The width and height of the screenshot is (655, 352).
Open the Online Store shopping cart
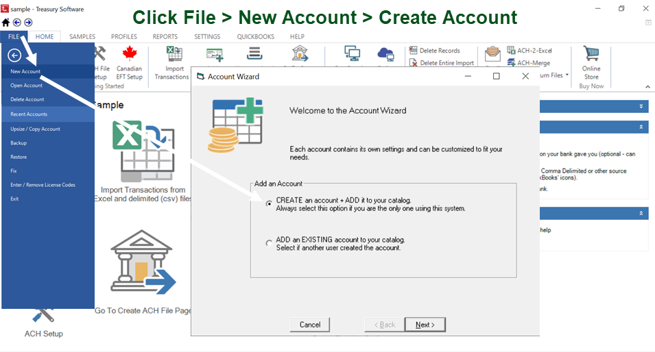pyautogui.click(x=591, y=53)
